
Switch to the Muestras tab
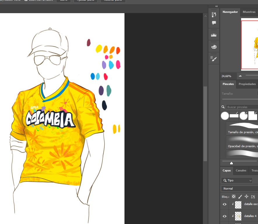click(249, 12)
